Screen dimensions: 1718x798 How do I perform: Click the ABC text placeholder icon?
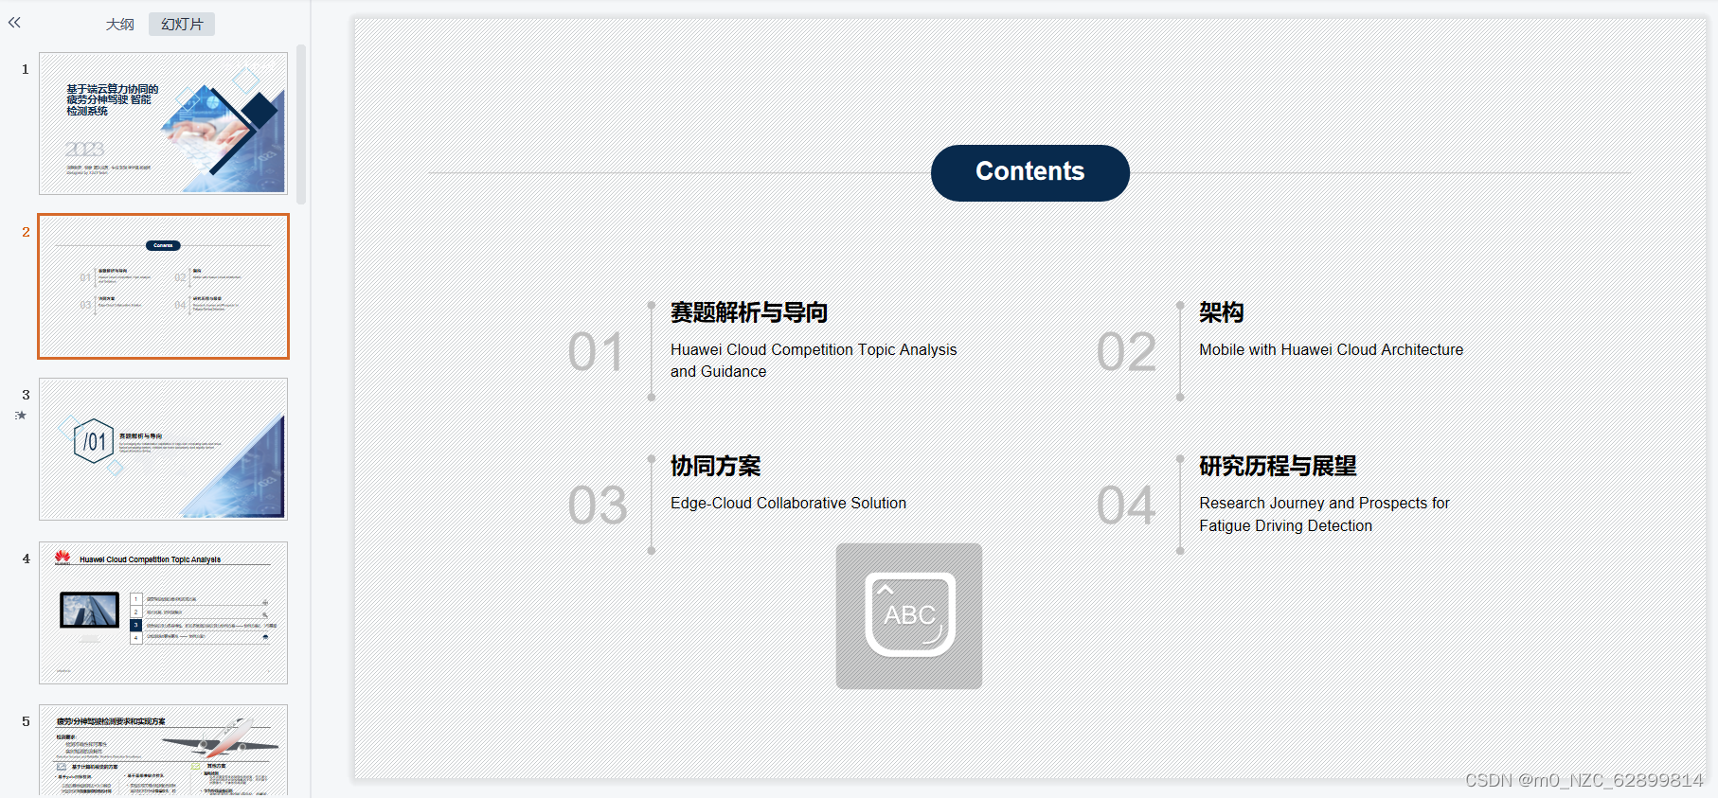909,615
